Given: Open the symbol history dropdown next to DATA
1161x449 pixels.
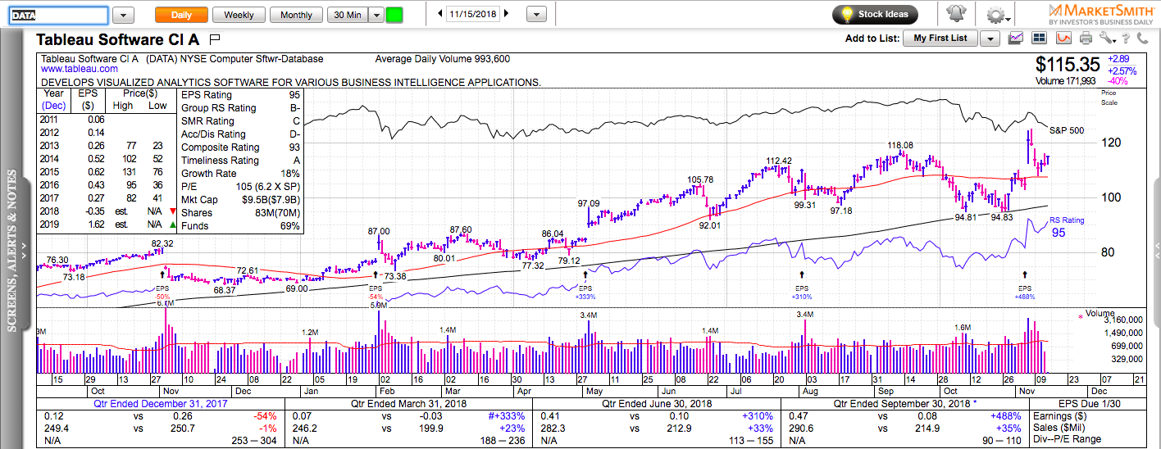Looking at the screenshot, I should tap(123, 15).
